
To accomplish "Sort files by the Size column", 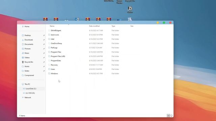I will tap(132, 26).
